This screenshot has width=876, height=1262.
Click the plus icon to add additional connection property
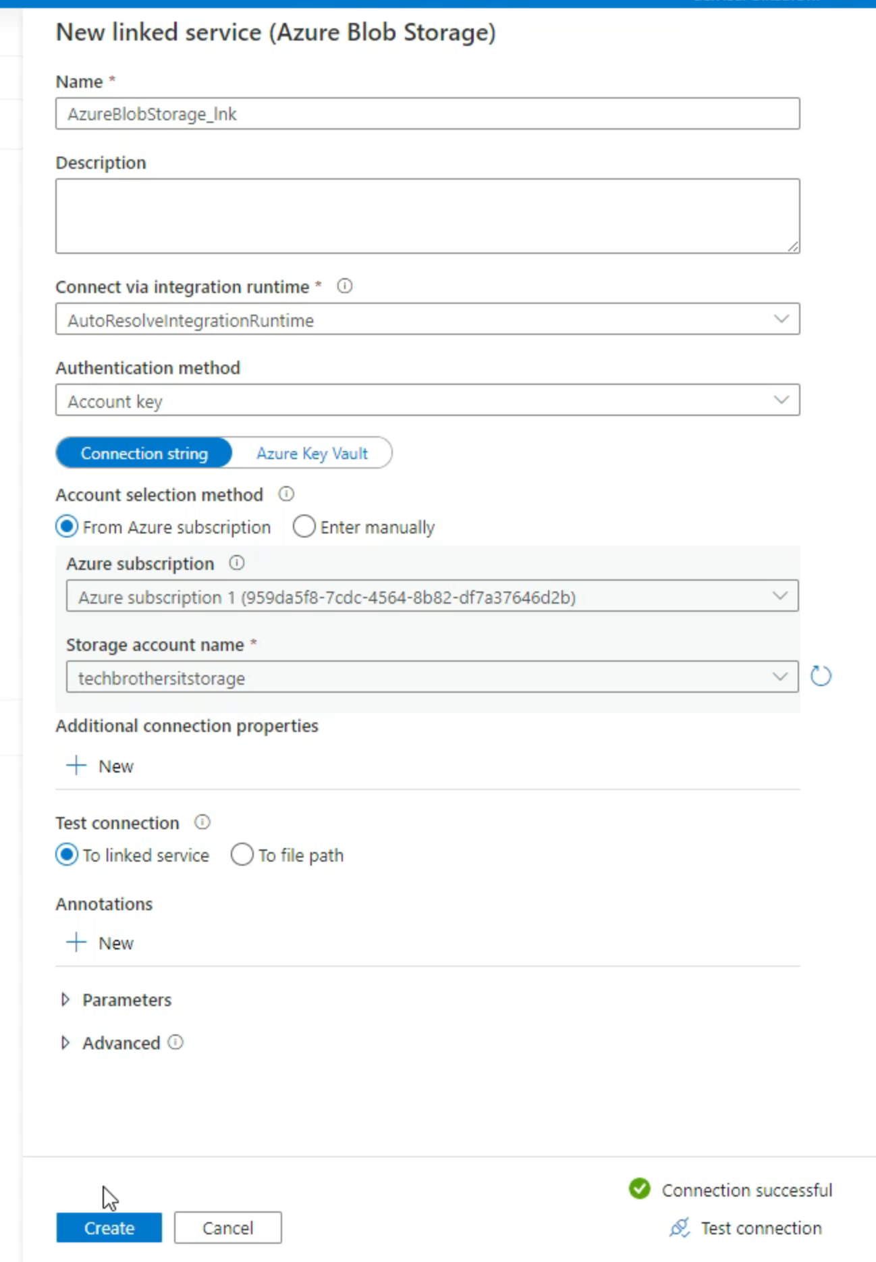point(76,766)
